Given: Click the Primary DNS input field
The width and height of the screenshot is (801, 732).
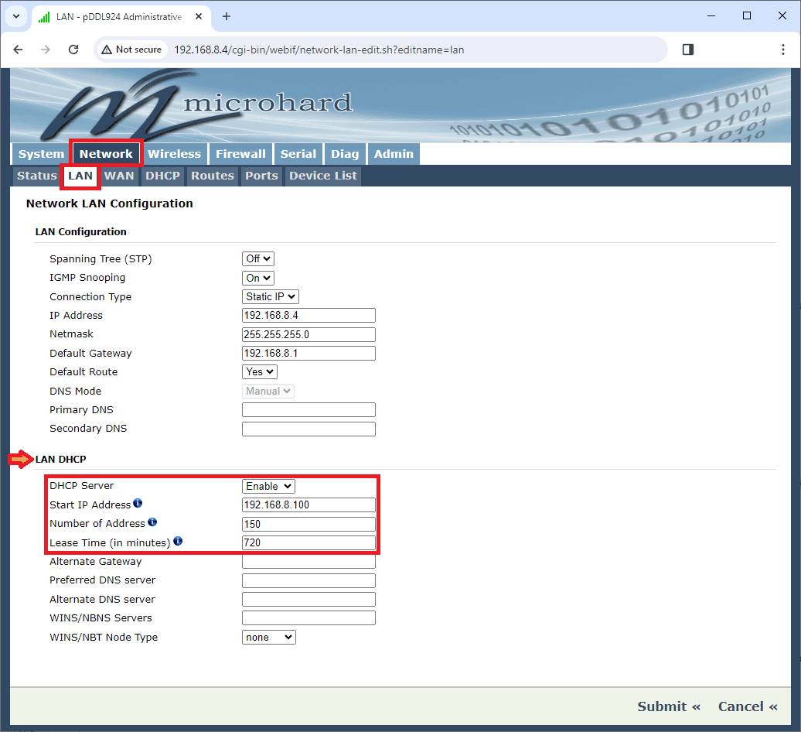Looking at the screenshot, I should pos(308,410).
